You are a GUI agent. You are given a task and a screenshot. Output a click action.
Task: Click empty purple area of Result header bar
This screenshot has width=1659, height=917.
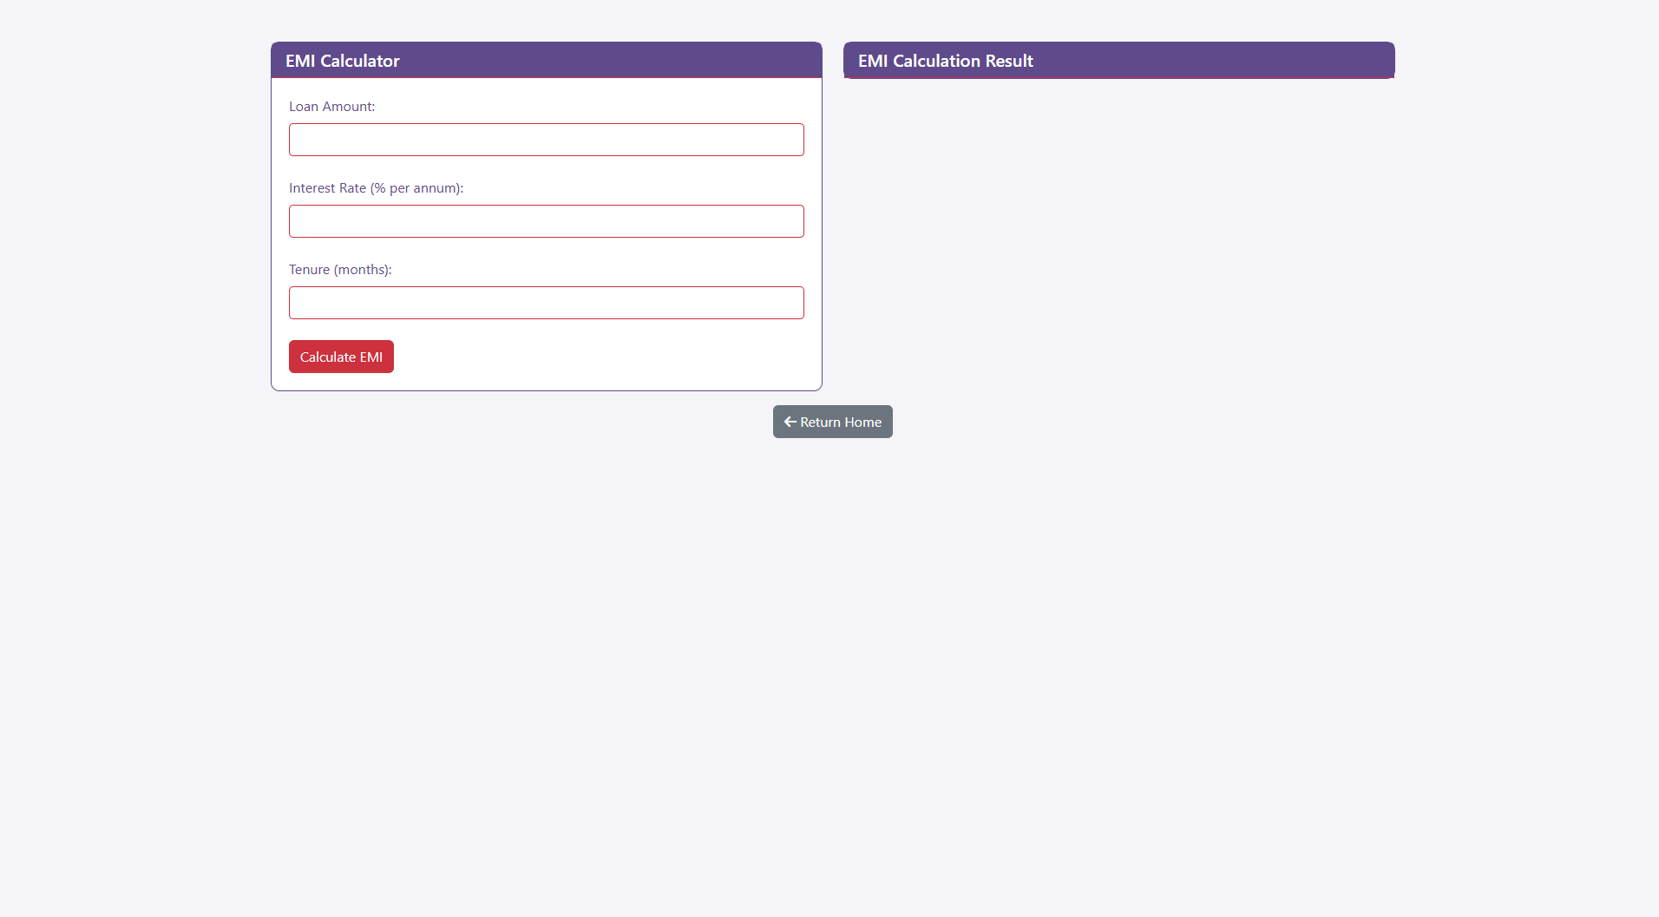[x=1215, y=61]
